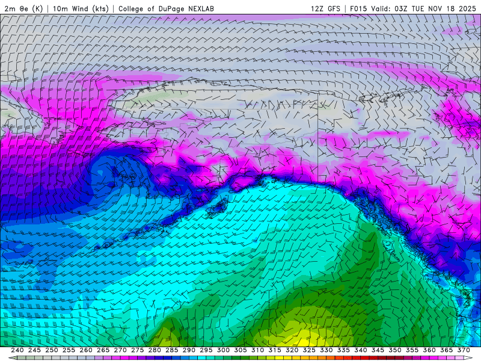Select the 340 legend value
This screenshot has height=361, width=481.
click(361, 350)
